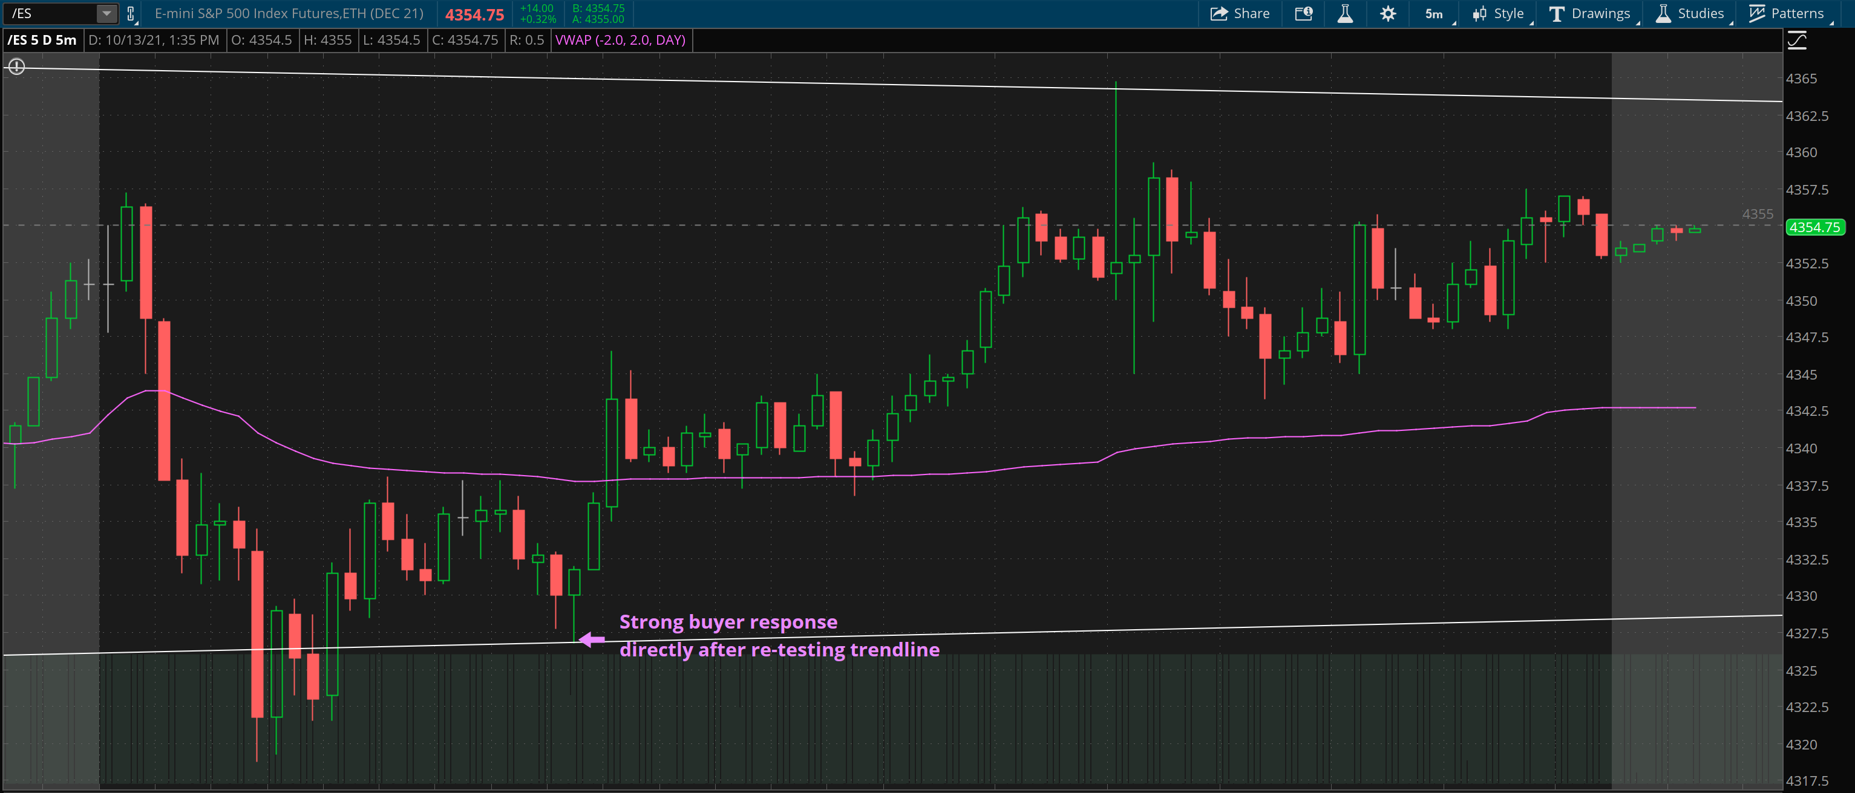Open the Patterns menu
The image size is (1855, 793).
point(1792,13)
